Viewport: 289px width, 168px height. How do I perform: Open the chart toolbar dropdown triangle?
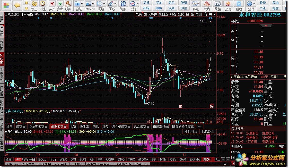(215, 14)
